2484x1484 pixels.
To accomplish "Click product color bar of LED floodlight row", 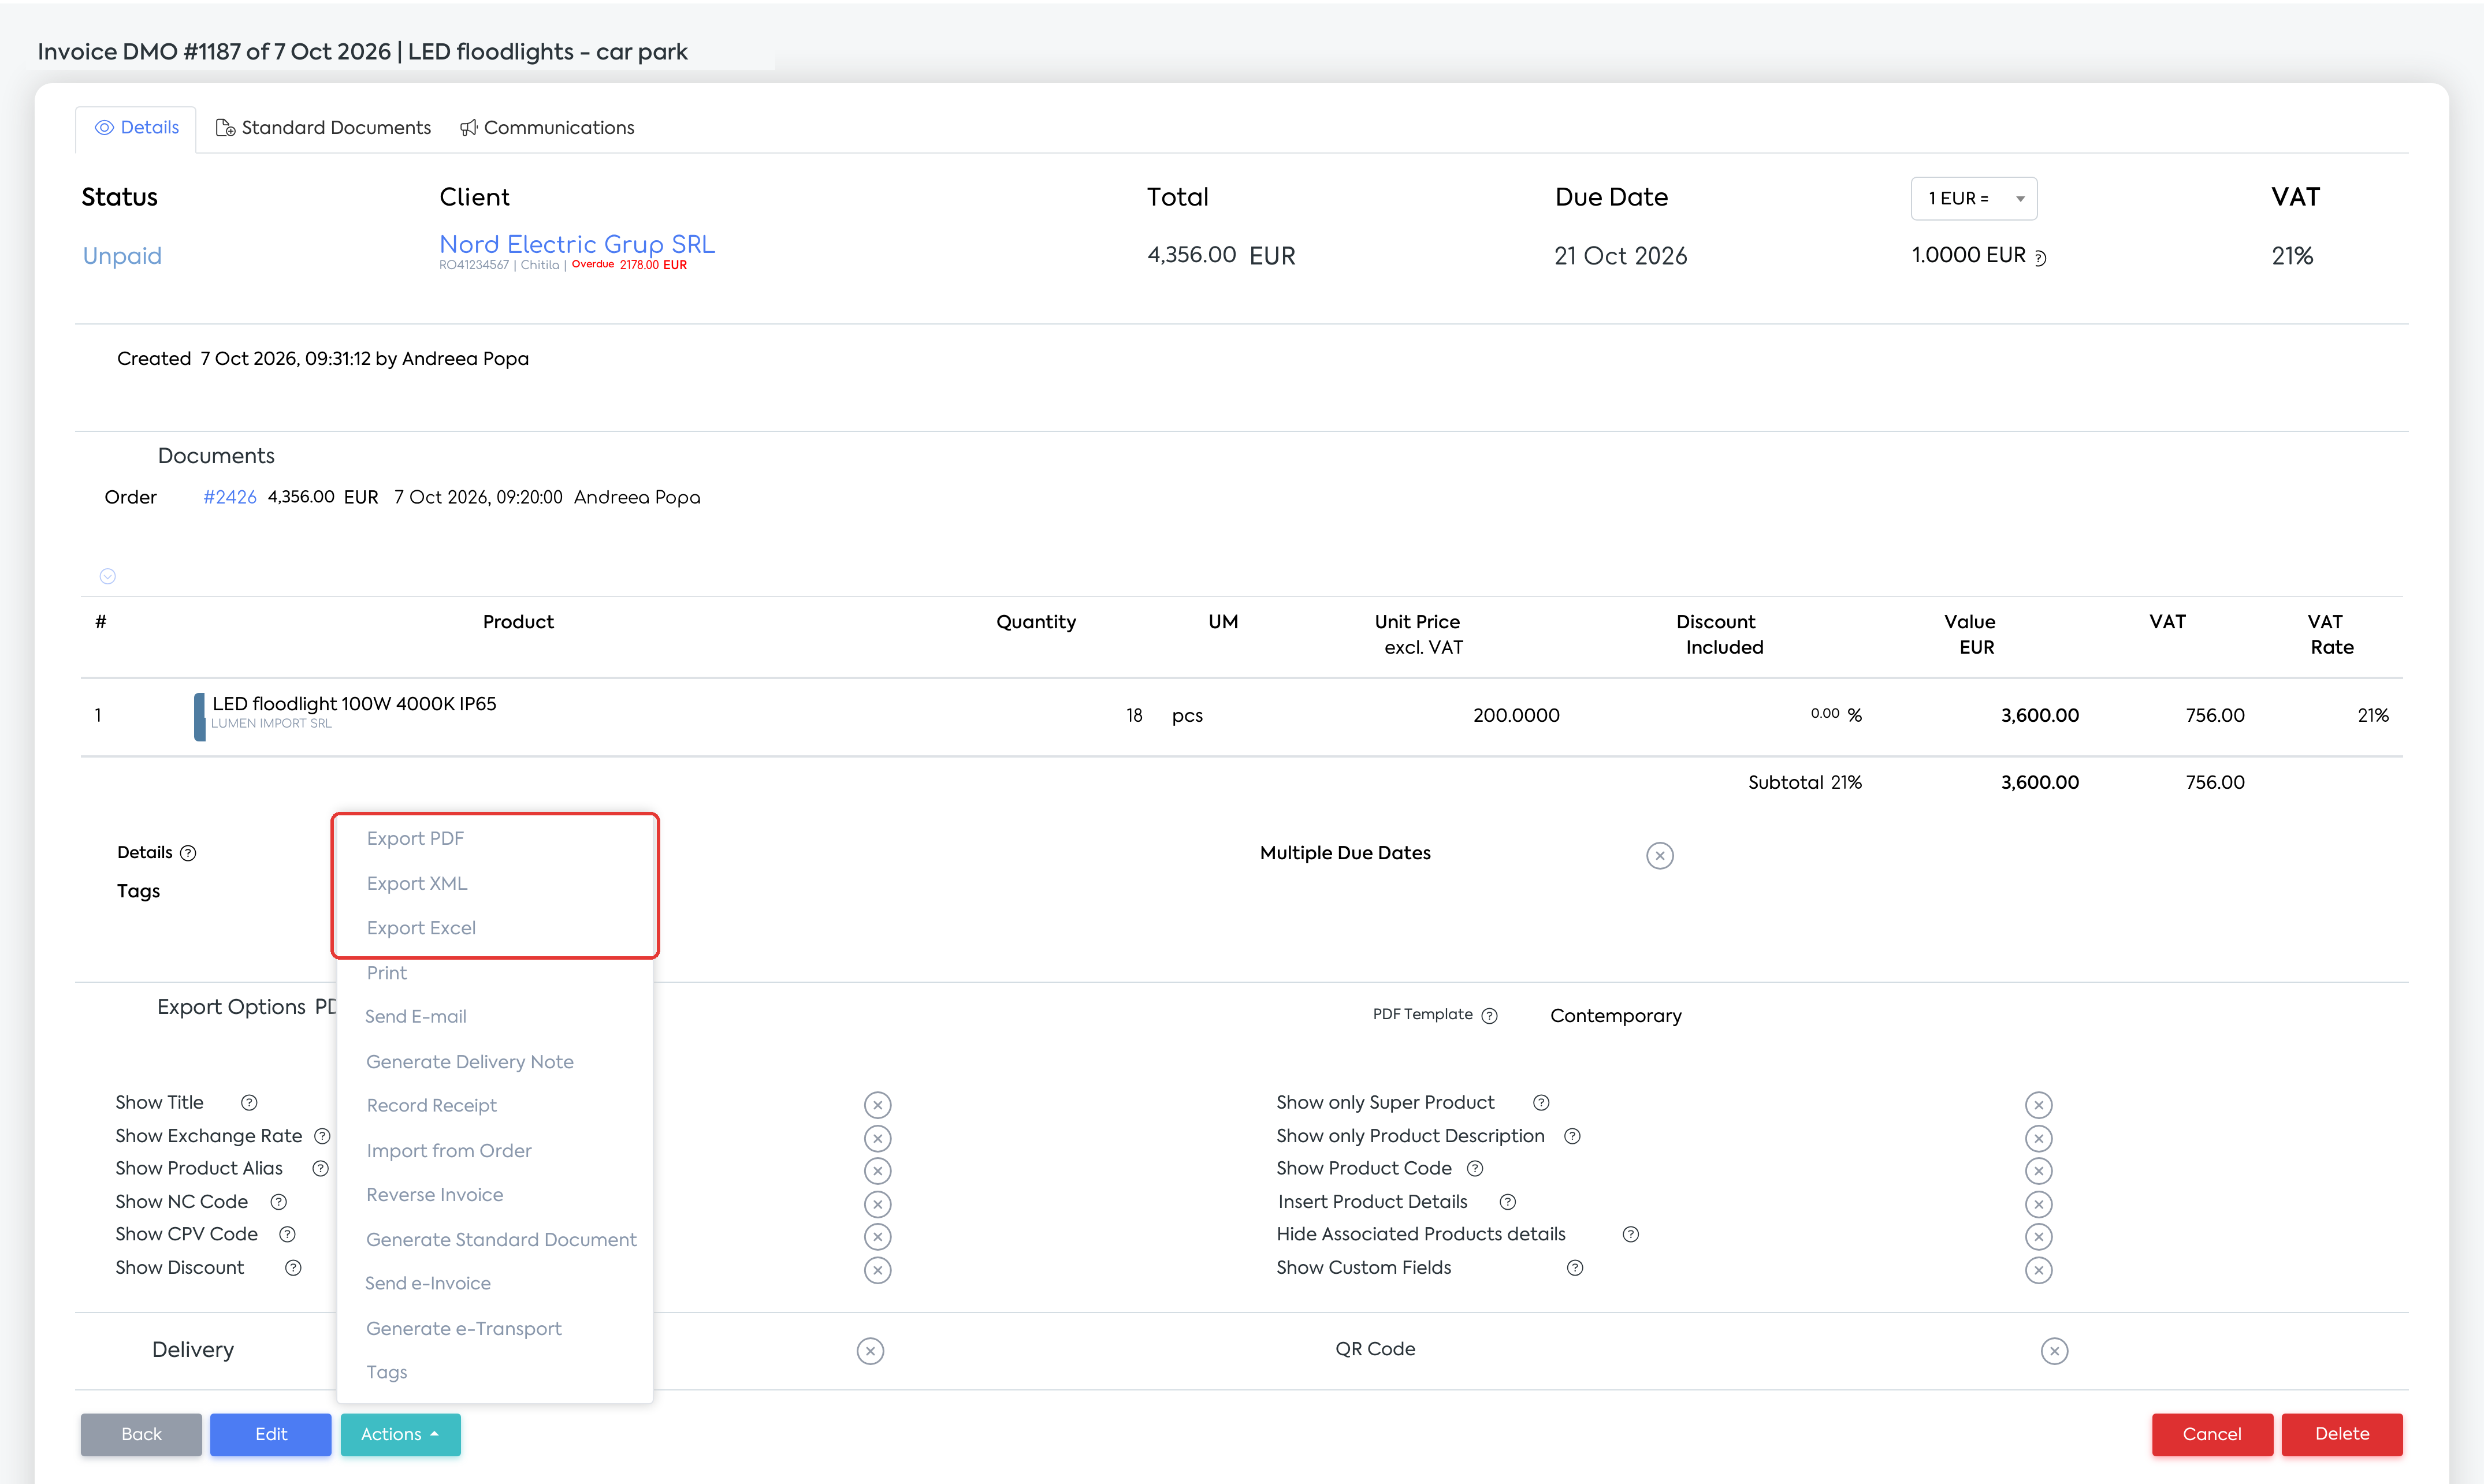I will [200, 716].
